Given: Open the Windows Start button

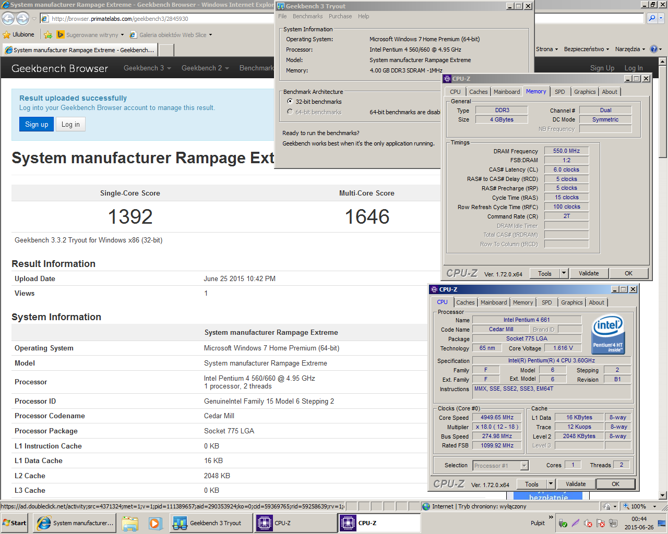Looking at the screenshot, I should (15, 523).
